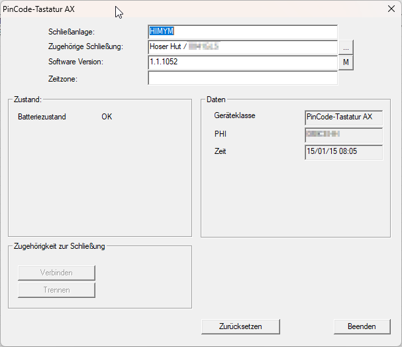Viewport: 402px width, 347px height.
Task: Click the Zeitzone label text
Action: [63, 79]
